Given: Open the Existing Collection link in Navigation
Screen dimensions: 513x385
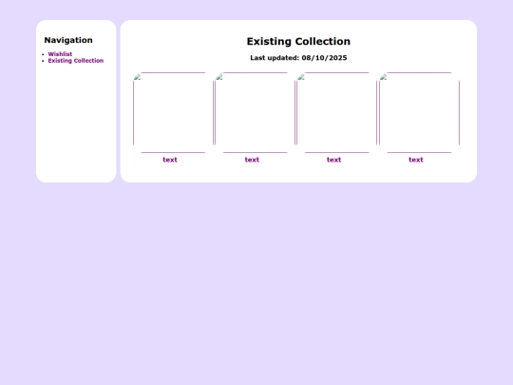Looking at the screenshot, I should tap(76, 61).
